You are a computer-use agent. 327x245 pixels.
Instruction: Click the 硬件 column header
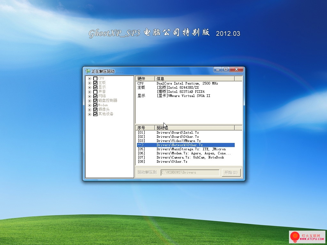click(x=145, y=78)
